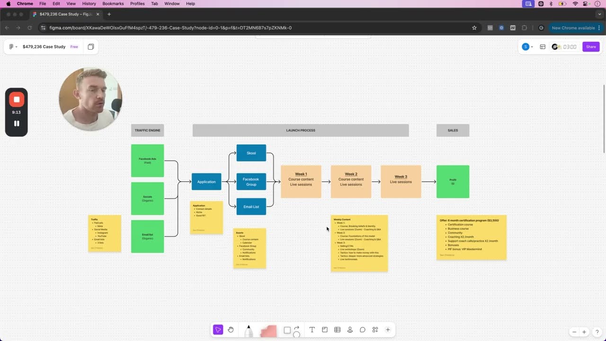This screenshot has height=341, width=606.
Task: Bookmark this page with star icon
Action: pos(474,28)
